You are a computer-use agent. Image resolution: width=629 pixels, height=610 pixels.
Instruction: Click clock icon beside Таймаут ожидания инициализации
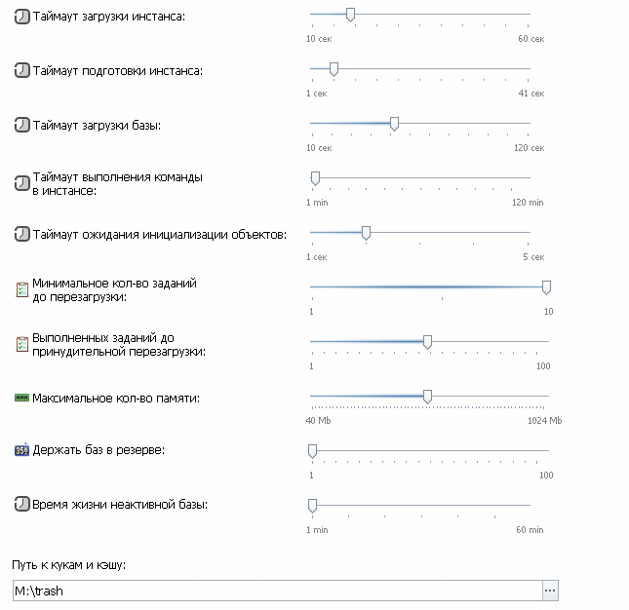(x=22, y=235)
